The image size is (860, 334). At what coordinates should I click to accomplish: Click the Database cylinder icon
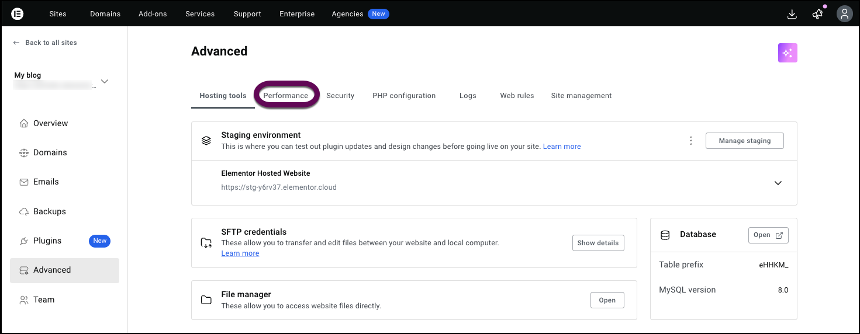coord(665,235)
